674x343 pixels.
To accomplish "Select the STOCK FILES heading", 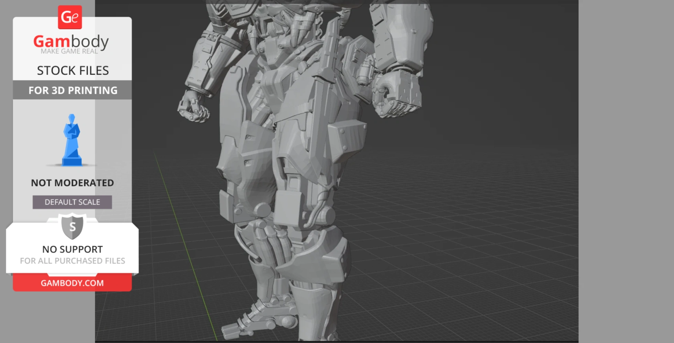I will (73, 70).
